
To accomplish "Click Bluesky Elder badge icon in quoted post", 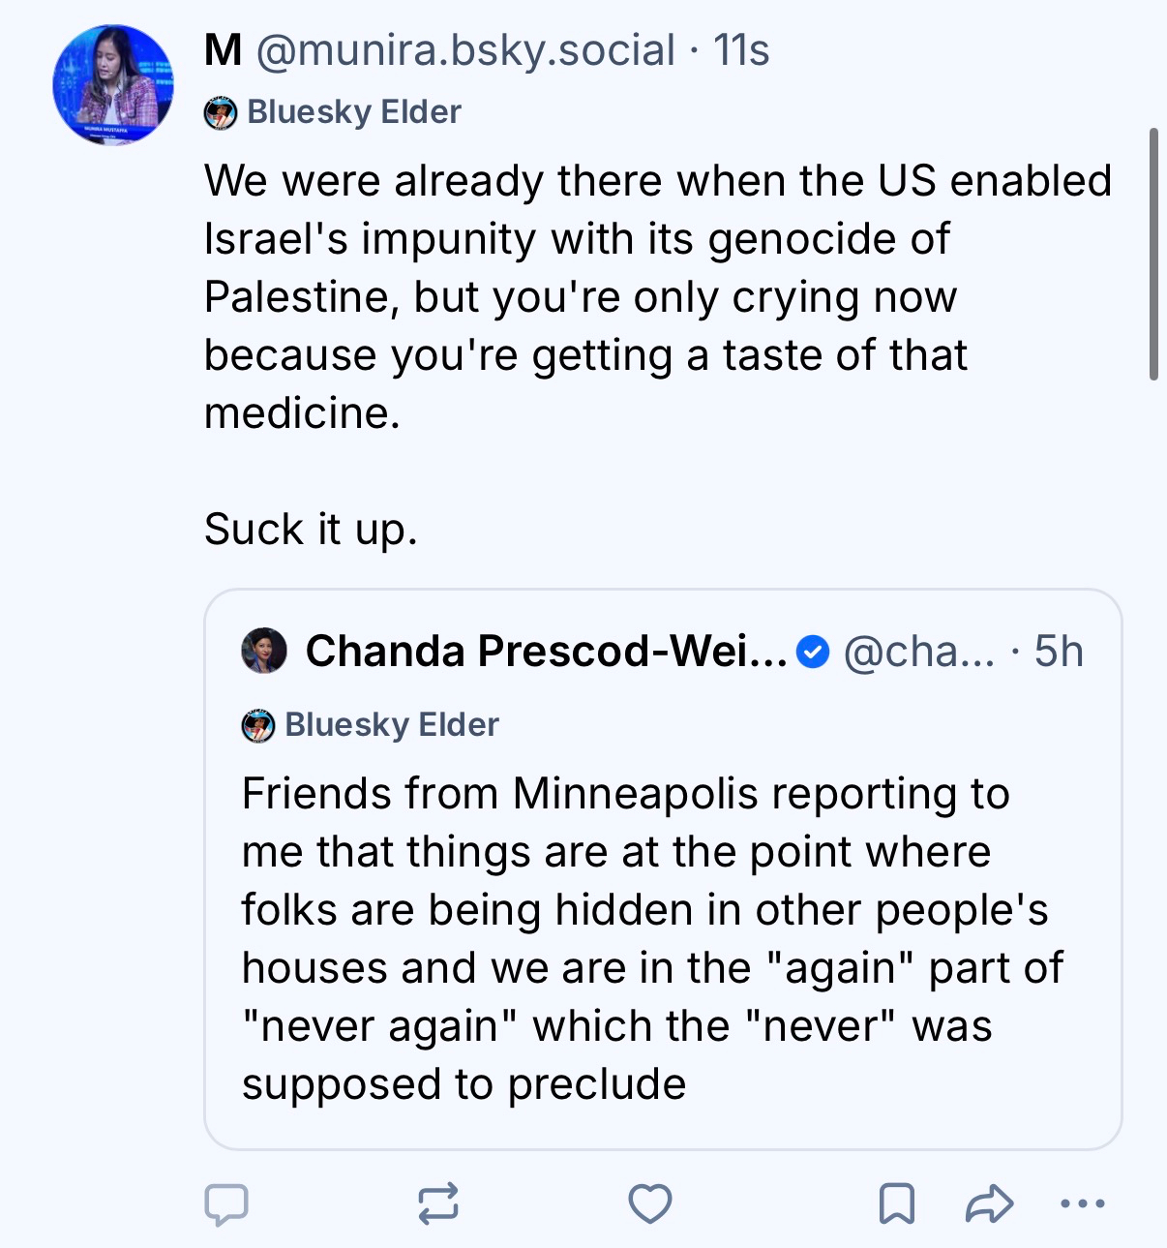I will [258, 725].
